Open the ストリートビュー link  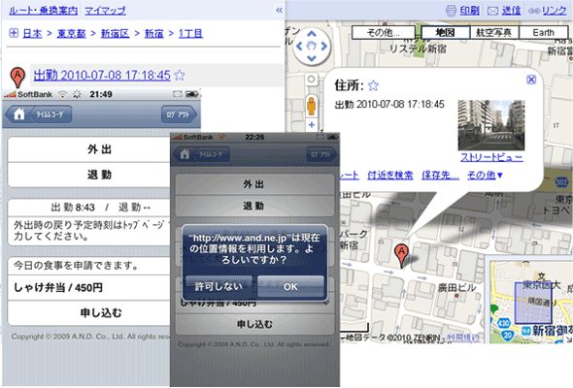coord(491,157)
